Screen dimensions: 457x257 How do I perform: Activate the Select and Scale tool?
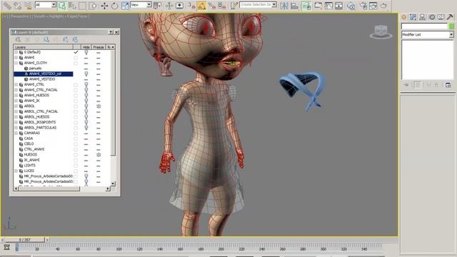[125, 5]
